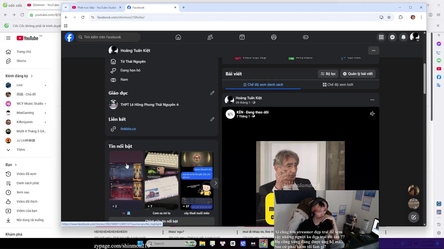
Task: Open Messenger in the Cốc Cốc sidebar
Action: 439,44
